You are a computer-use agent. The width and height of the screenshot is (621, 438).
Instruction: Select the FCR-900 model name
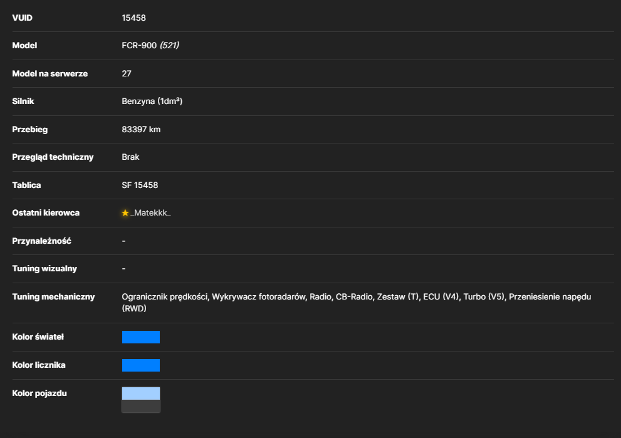click(x=139, y=46)
